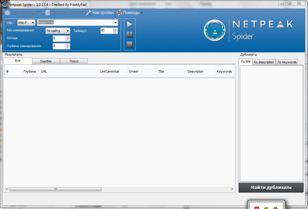
Task: Open the Помощь help menu
Action: click(x=130, y=13)
